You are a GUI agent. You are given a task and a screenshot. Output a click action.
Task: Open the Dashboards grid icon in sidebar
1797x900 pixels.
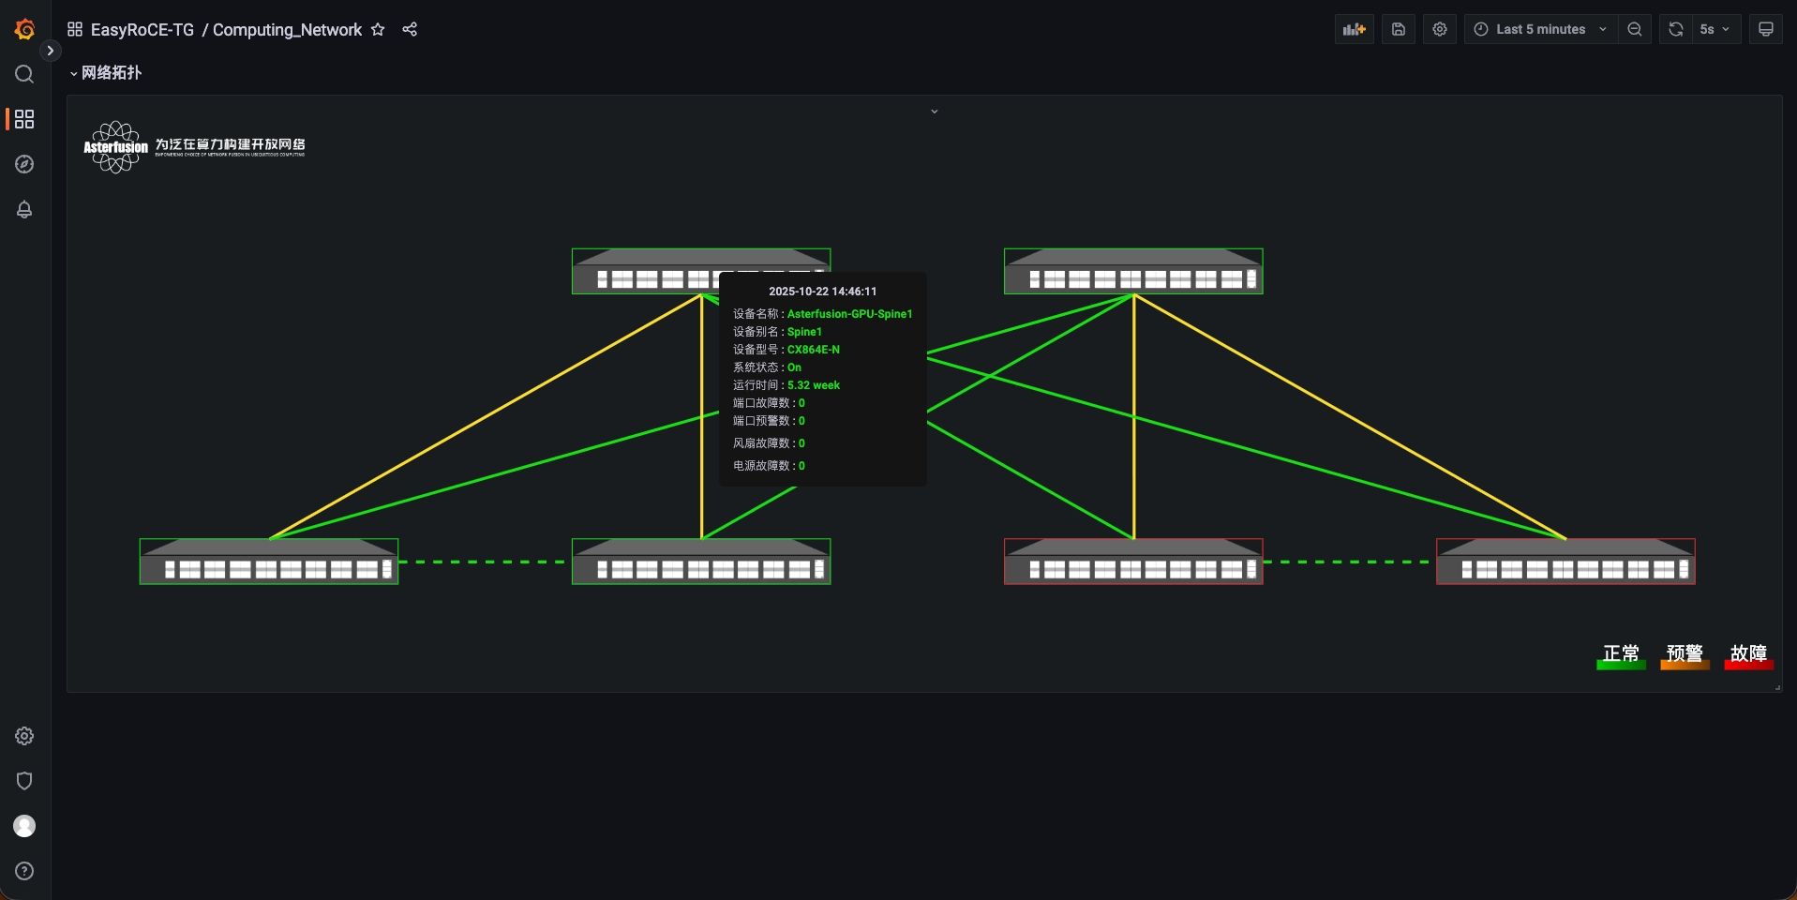(24, 119)
